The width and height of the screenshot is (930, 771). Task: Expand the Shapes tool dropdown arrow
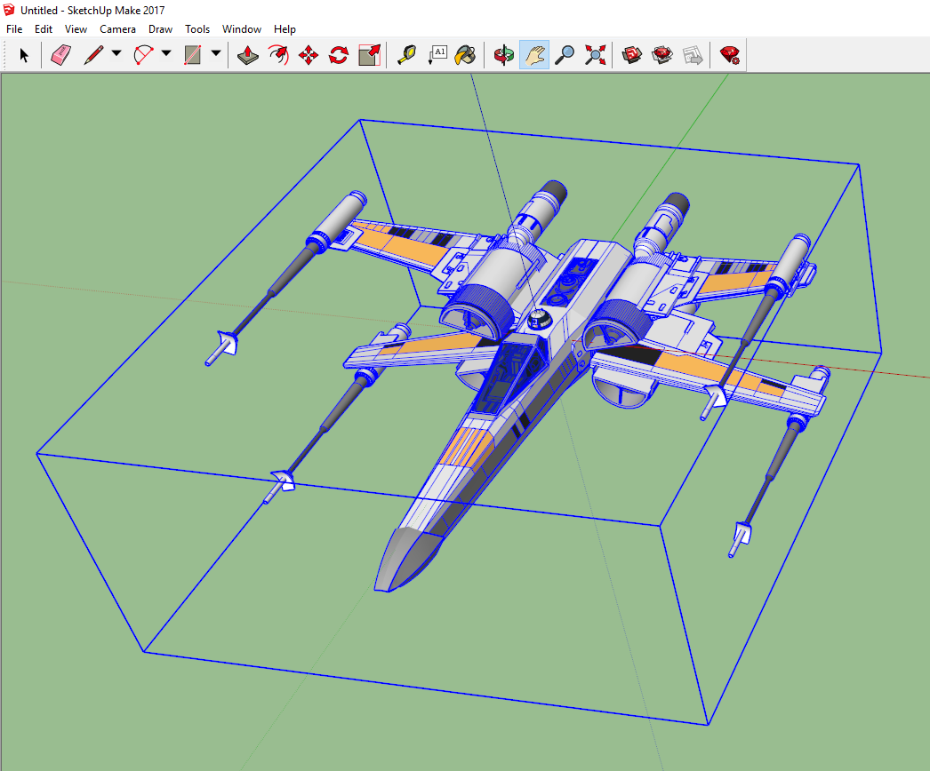click(216, 53)
